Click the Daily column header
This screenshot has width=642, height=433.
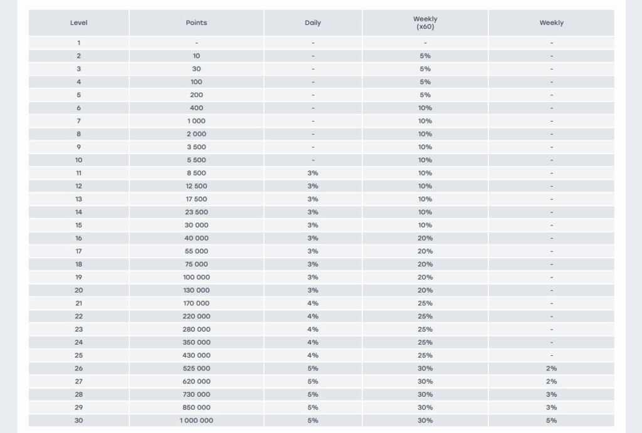tap(313, 23)
